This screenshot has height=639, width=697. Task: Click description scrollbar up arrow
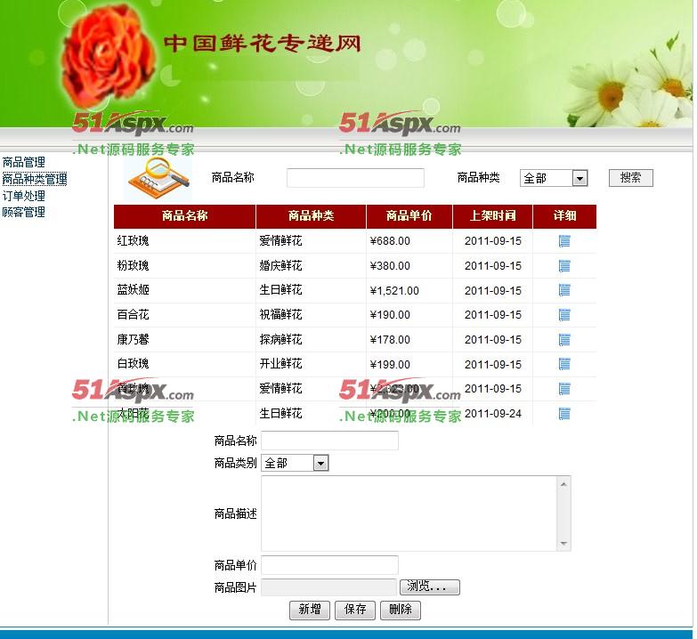[563, 483]
